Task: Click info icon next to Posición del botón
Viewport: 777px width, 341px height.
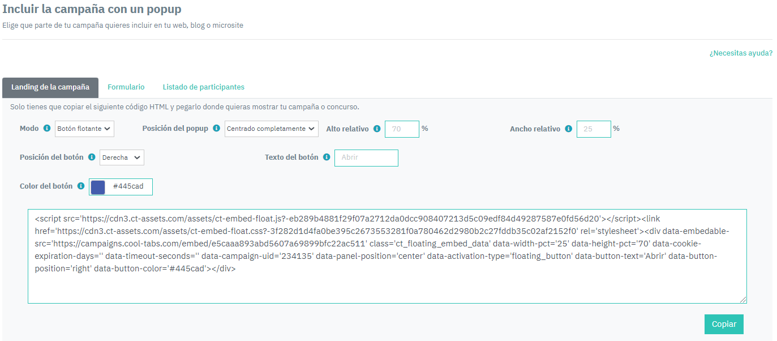Action: (92, 157)
